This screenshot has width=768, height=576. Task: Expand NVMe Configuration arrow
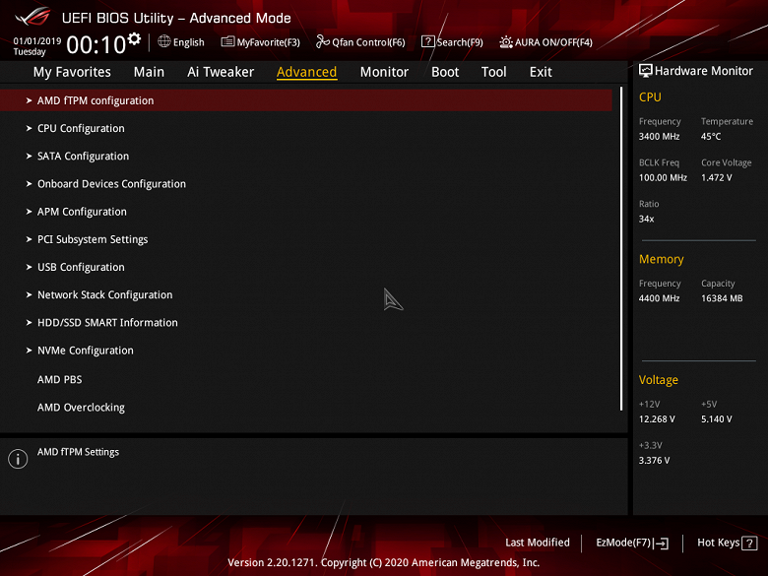(29, 351)
